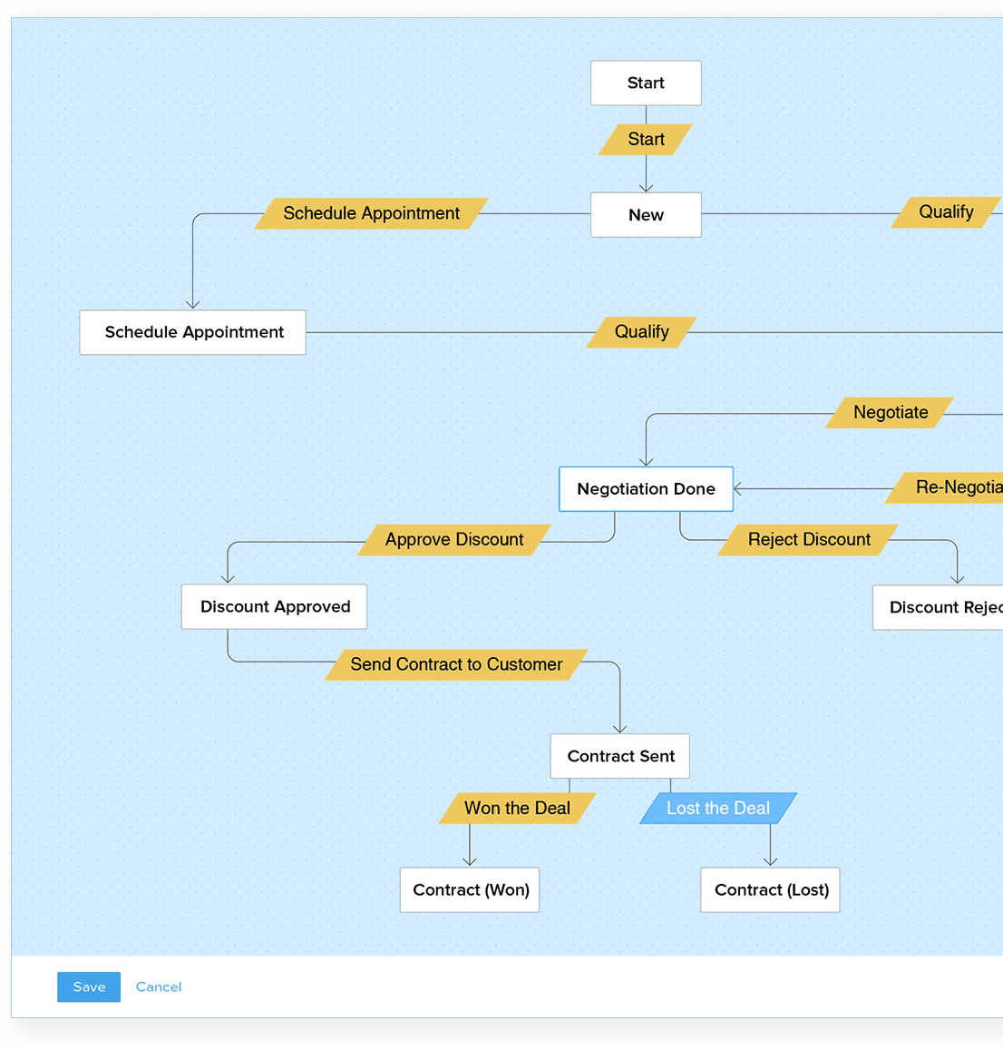Click the Cancel link
Viewport: 1003px width, 1050px height.
[x=159, y=986]
